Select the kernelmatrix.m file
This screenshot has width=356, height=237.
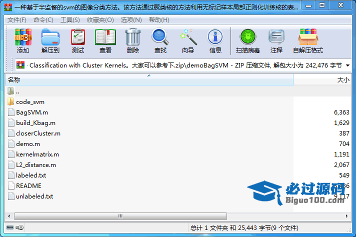click(37, 154)
